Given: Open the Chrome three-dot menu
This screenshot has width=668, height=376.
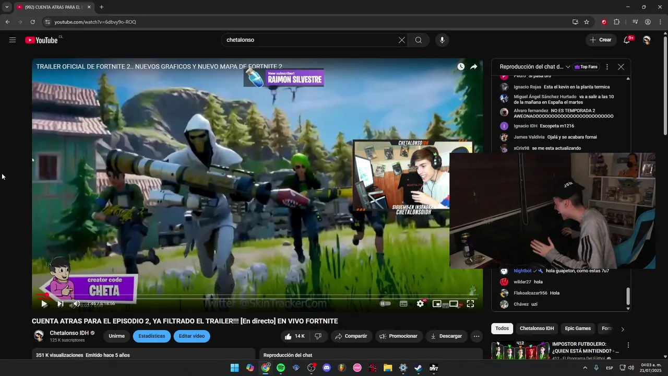Looking at the screenshot, I should tap(660, 22).
